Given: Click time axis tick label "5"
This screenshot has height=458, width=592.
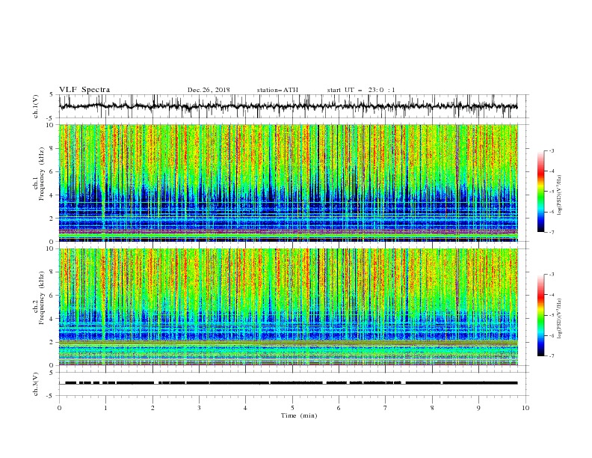Looking at the screenshot, I should tap(292, 408).
